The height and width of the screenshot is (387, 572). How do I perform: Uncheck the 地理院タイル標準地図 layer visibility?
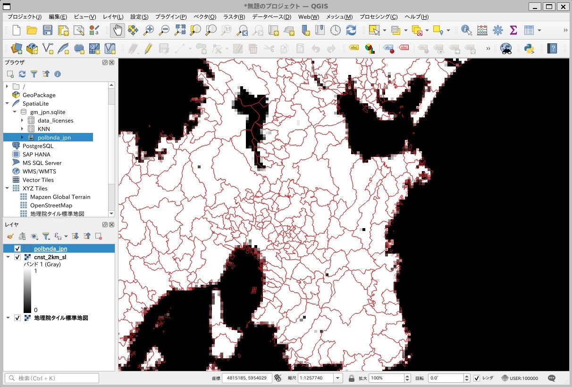(17, 318)
